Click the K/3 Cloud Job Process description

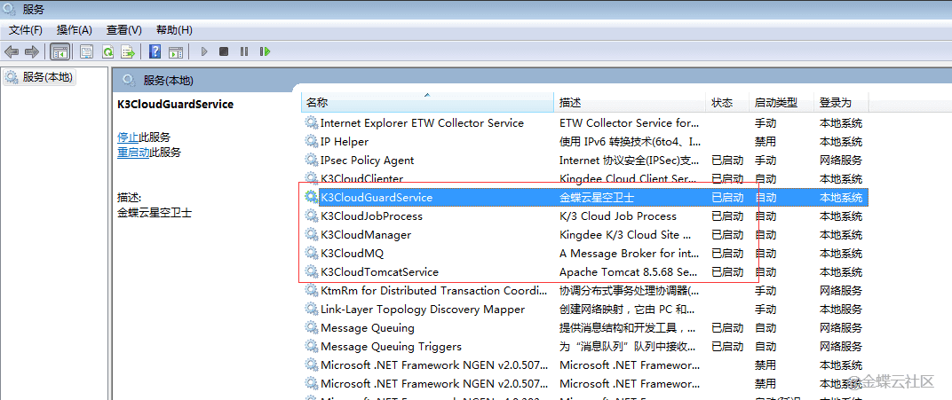(x=617, y=216)
